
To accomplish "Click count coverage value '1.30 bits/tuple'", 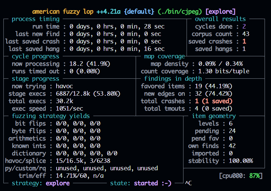I will click(x=224, y=71).
